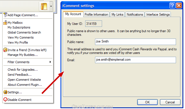
Task: Select the Interface Settings tab
Action: tap(158, 15)
